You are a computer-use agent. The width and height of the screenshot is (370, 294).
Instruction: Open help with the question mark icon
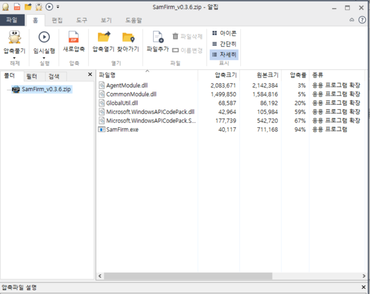pyautogui.click(x=362, y=20)
